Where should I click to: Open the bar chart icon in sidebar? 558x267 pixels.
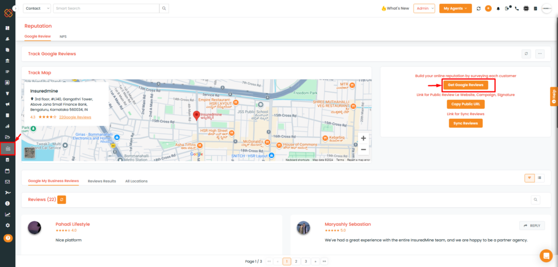tap(8, 126)
